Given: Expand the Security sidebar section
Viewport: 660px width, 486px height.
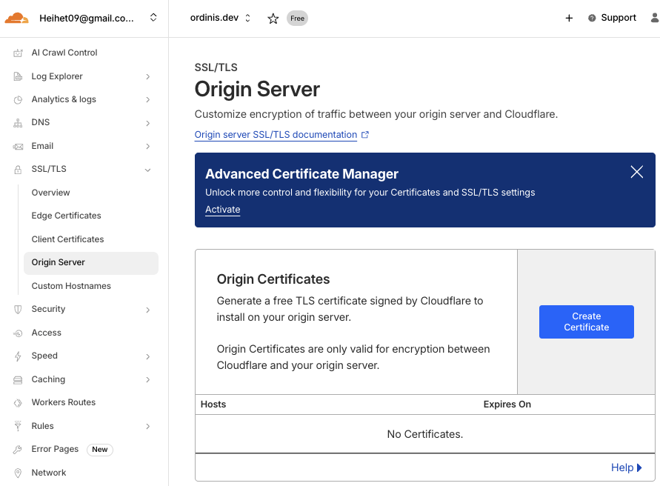Looking at the screenshot, I should (x=147, y=310).
